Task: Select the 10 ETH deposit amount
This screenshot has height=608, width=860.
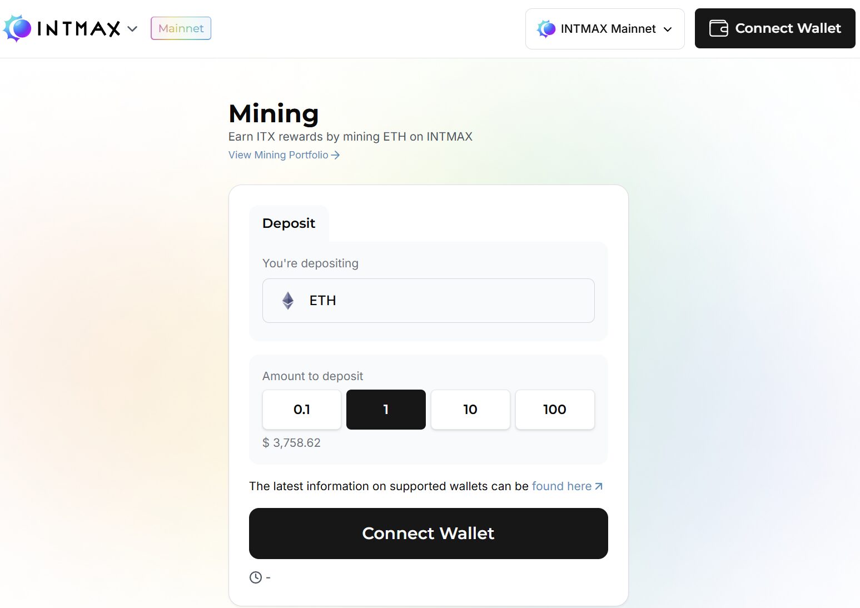Action: pyautogui.click(x=470, y=410)
